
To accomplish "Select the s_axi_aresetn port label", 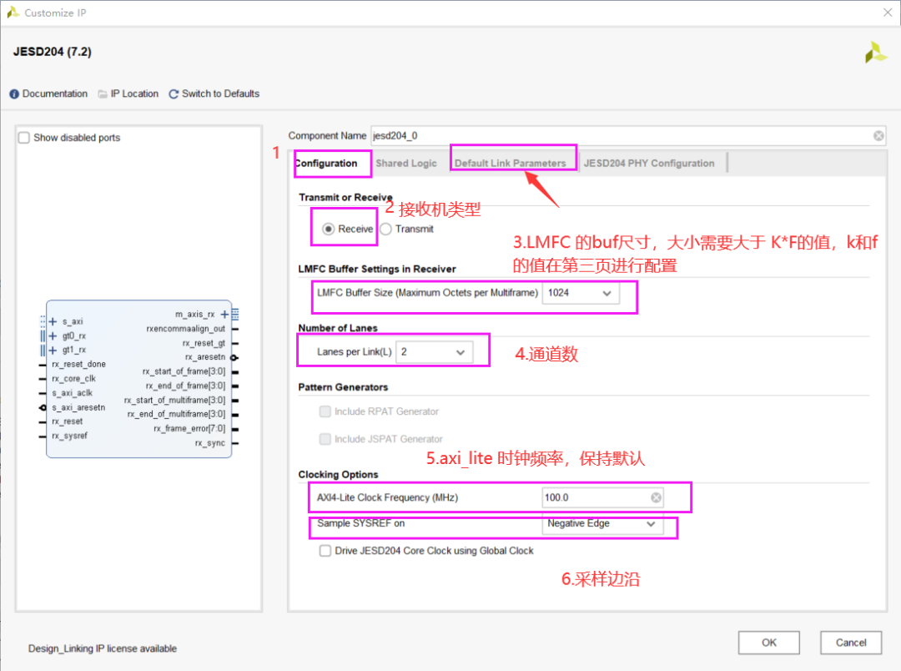I will point(78,407).
